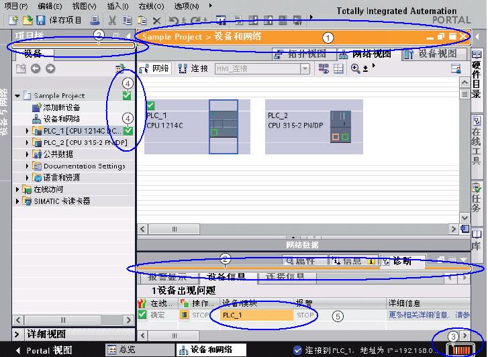488x357 pixels.
Task: Click the relations icon in network toolbar
Action: tap(324, 68)
